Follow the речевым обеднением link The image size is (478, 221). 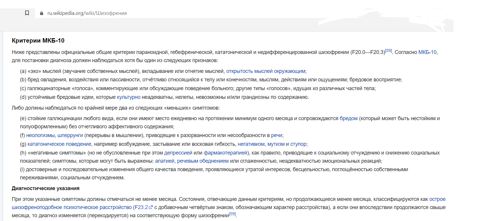203,161
